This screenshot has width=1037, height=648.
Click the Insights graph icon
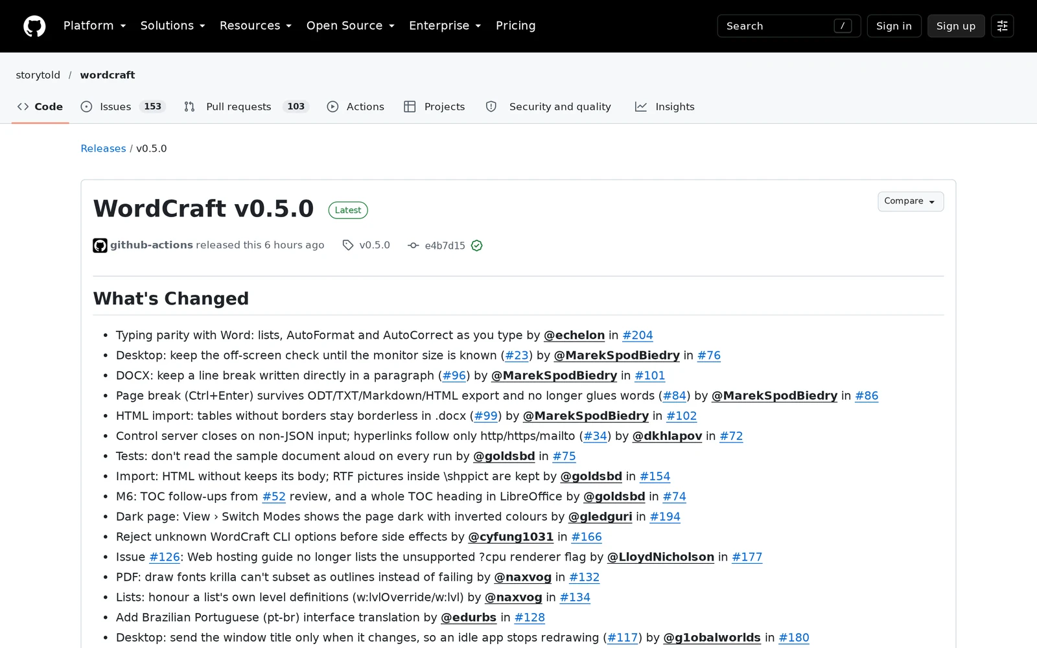point(641,107)
